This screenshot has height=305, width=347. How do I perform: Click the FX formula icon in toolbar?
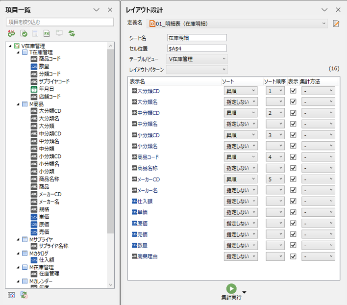click(x=47, y=33)
